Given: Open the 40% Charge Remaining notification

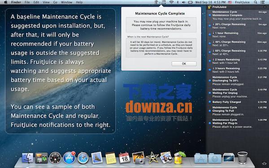Looking at the screenshot, I should pyautogui.click(x=238, y=43).
